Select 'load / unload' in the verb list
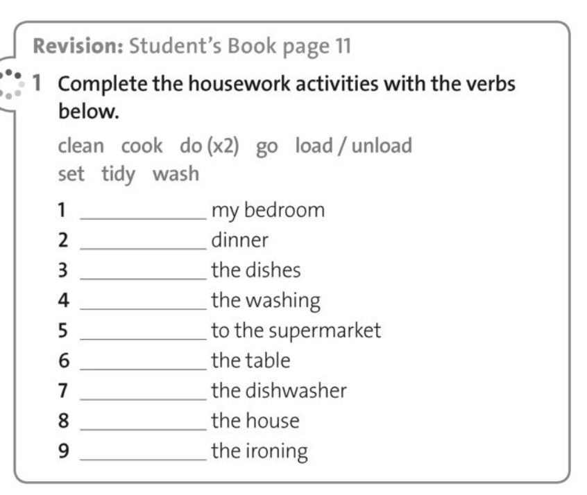587x495 pixels. click(354, 146)
